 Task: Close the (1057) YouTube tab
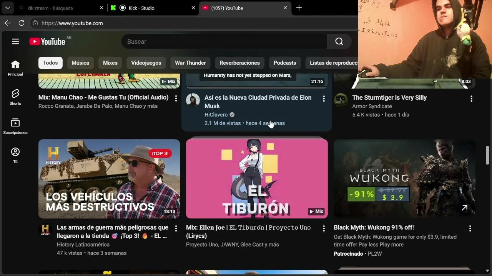pos(285,8)
